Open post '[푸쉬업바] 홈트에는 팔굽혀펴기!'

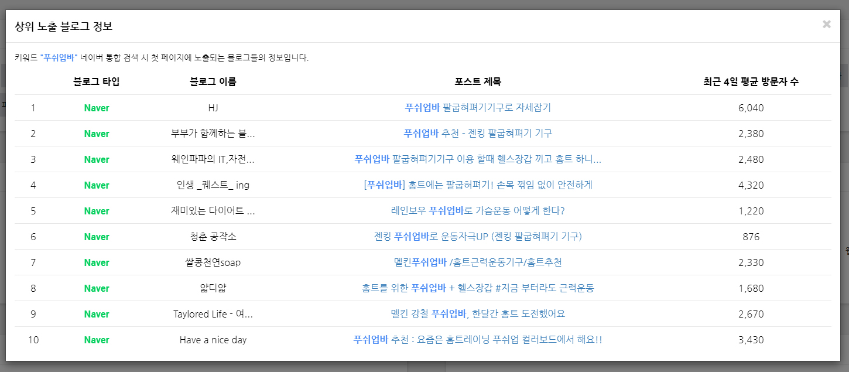pos(478,185)
